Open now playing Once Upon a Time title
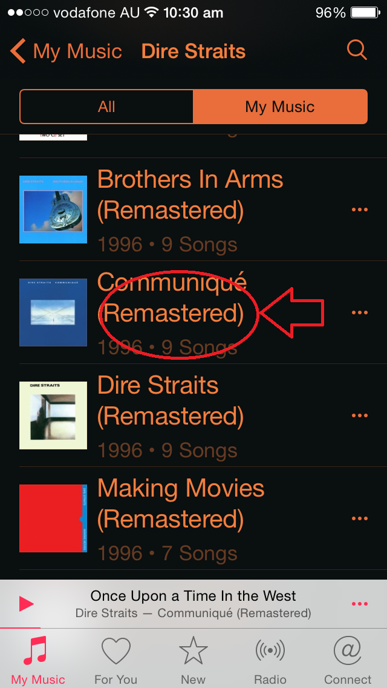The image size is (387, 688). 193,596
